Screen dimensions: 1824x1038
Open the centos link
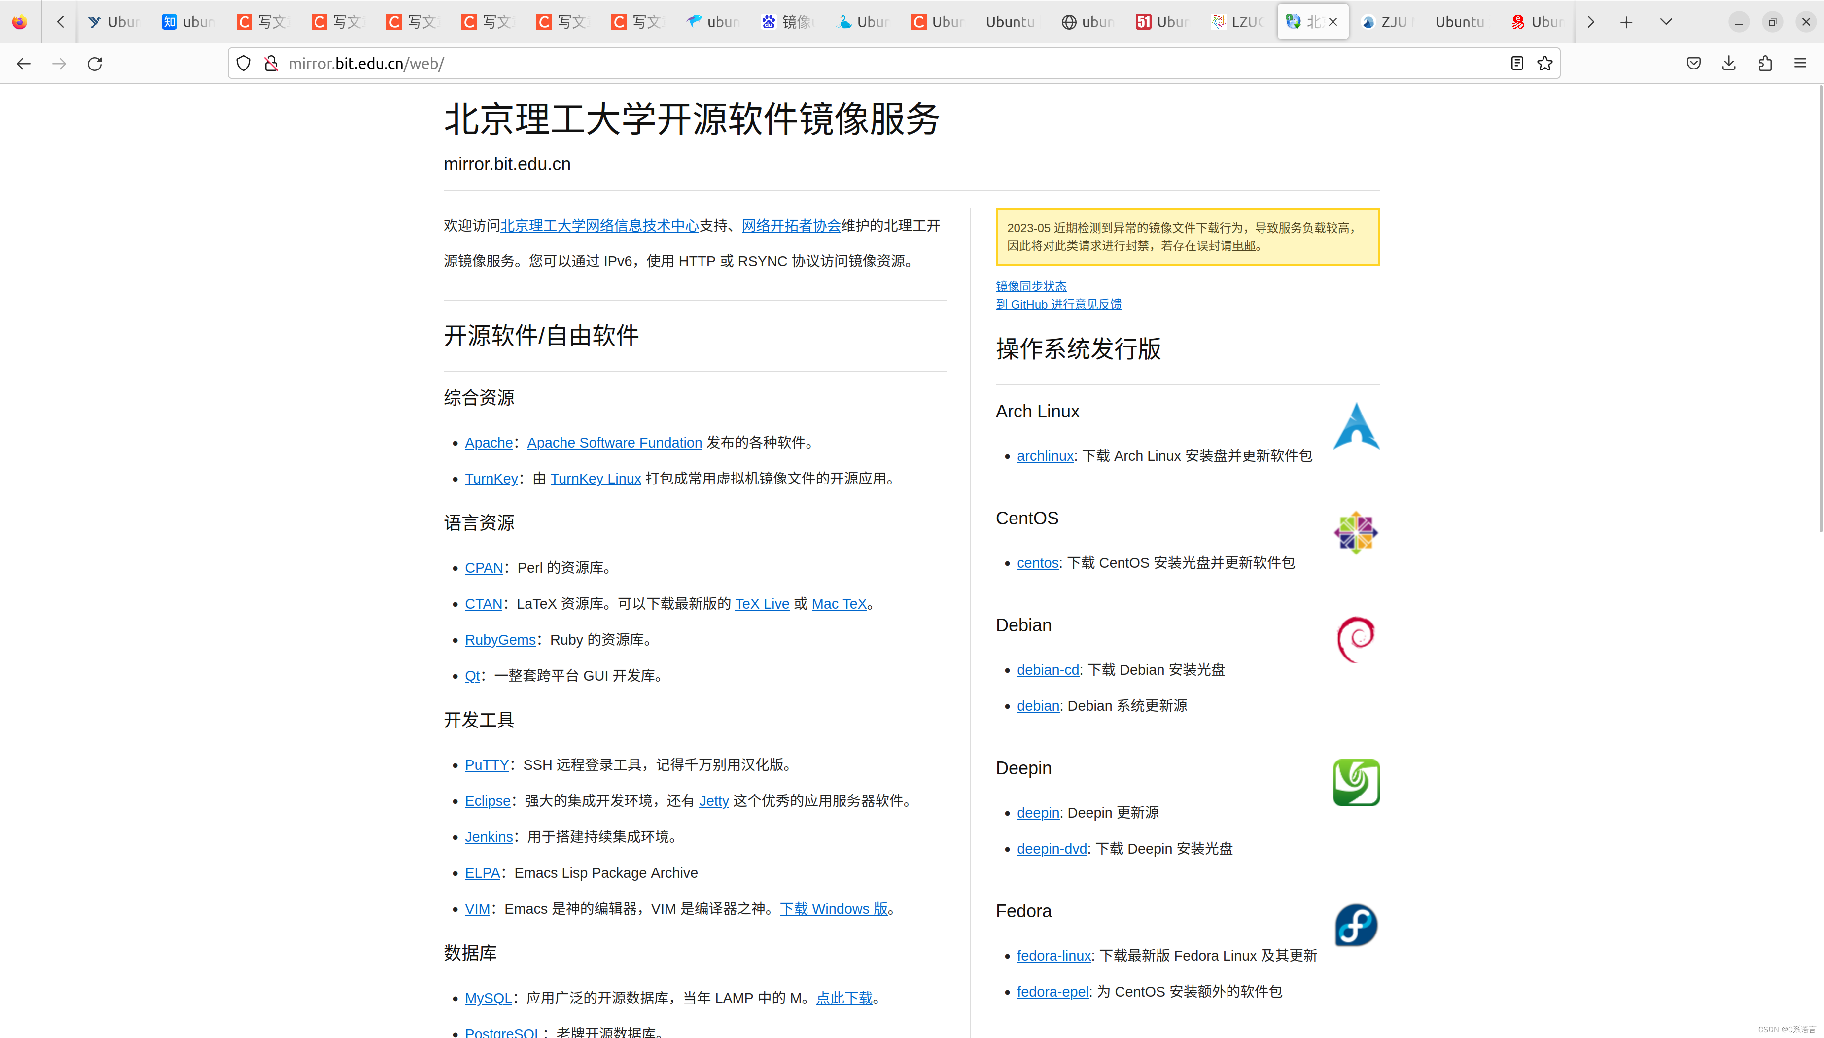tap(1038, 563)
